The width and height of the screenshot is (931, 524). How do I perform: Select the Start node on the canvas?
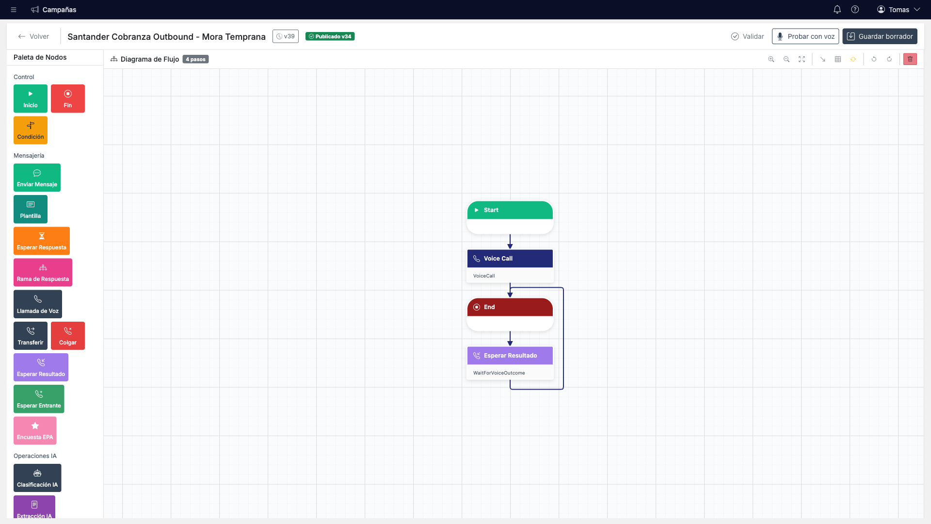(x=510, y=217)
